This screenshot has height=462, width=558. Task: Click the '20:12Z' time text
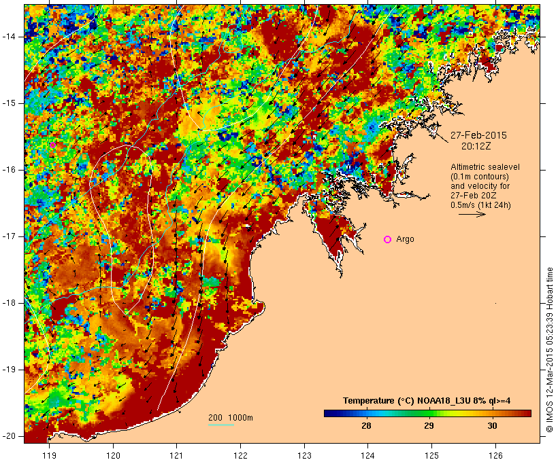[x=476, y=146]
